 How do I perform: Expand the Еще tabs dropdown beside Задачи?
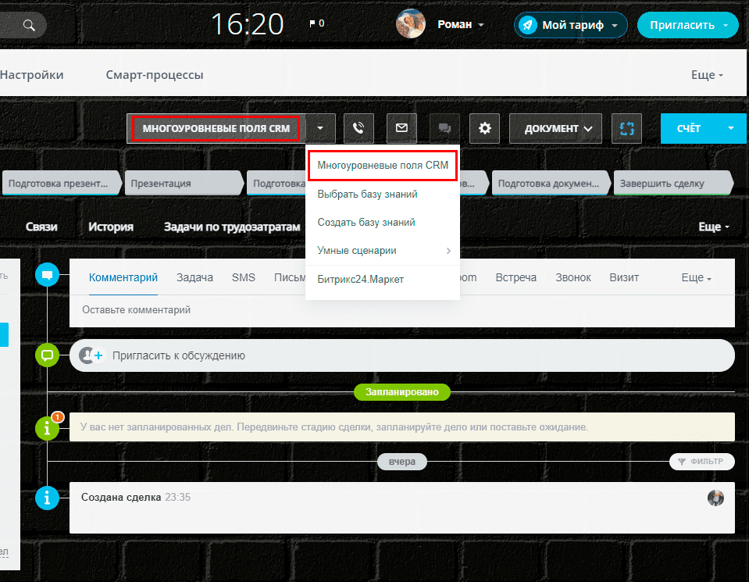click(714, 227)
